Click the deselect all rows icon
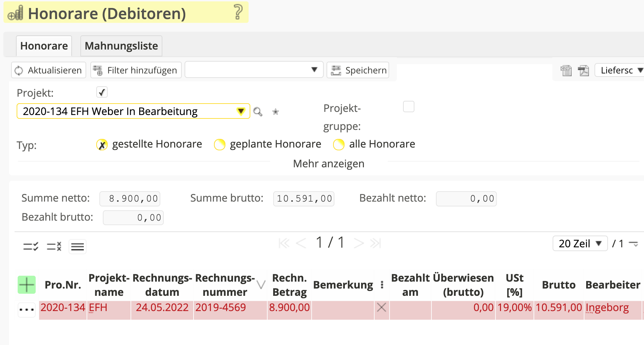Screen dimensions: 644x345 click(x=54, y=246)
